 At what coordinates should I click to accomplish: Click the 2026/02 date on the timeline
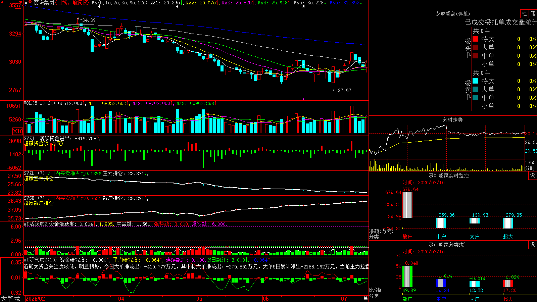35,299
